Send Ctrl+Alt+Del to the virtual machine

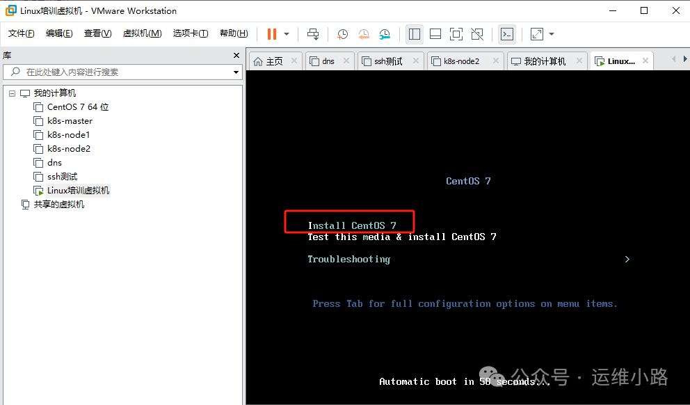[313, 34]
